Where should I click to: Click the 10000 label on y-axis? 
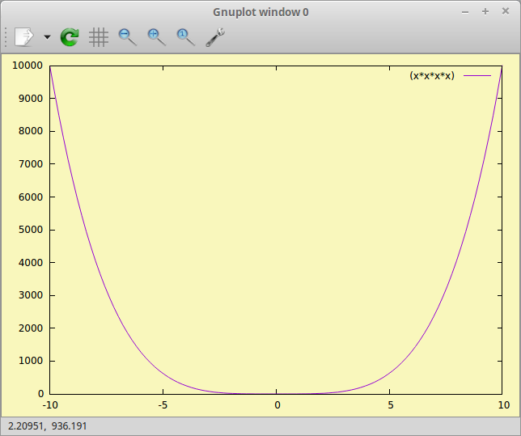[29, 66]
